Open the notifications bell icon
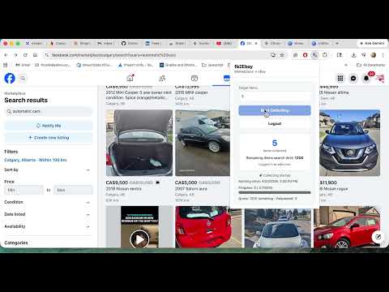Screen dimensions: 389x292 click(366, 79)
